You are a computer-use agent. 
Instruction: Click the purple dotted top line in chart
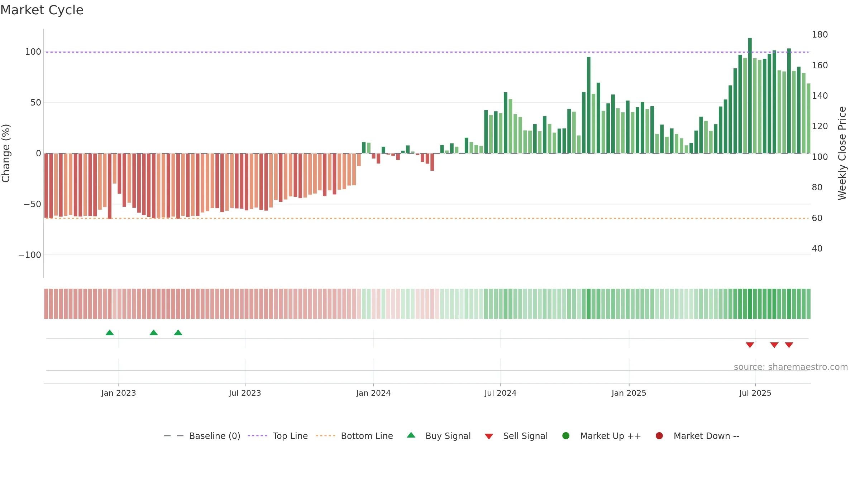click(427, 52)
